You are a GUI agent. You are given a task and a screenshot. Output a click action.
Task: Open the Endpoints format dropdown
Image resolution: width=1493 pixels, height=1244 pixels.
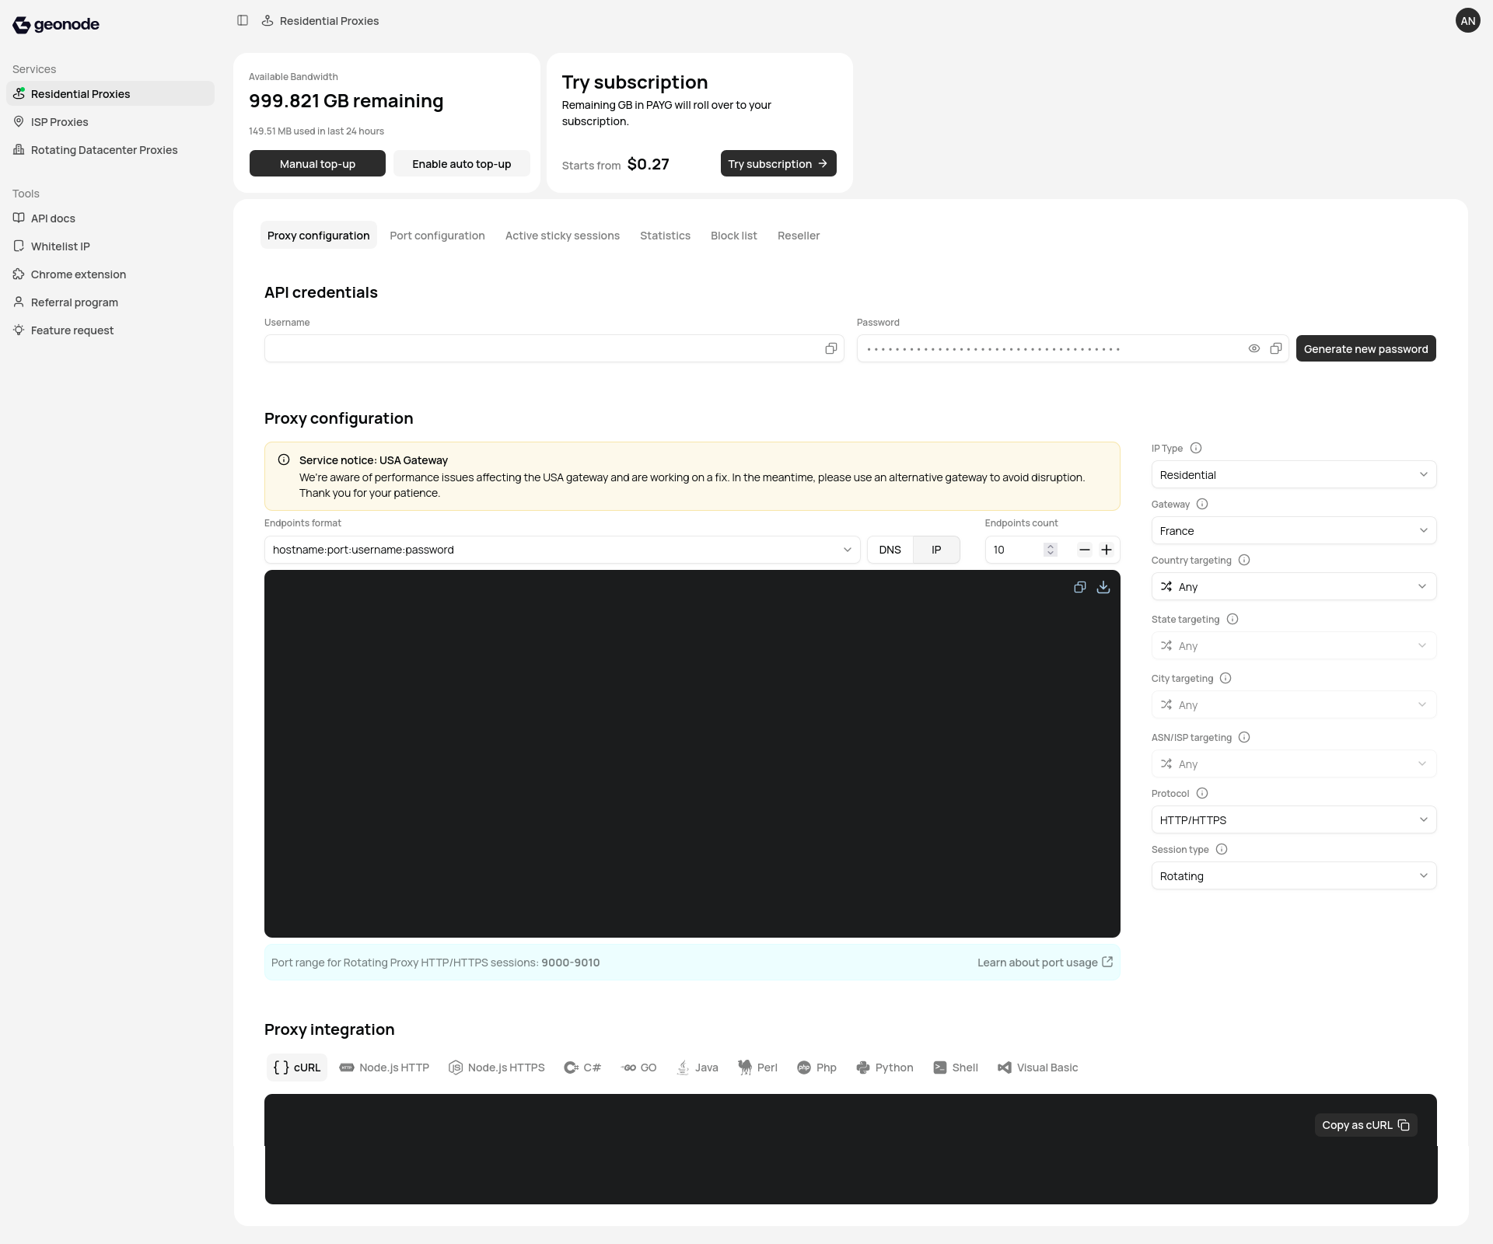tap(562, 550)
